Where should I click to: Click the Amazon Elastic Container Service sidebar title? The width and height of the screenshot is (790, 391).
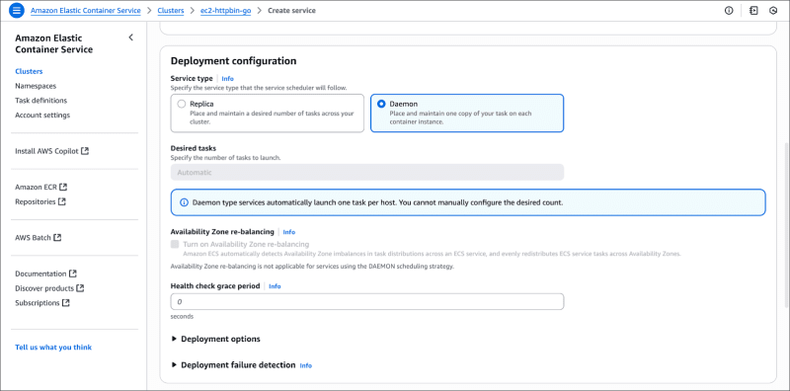point(54,43)
